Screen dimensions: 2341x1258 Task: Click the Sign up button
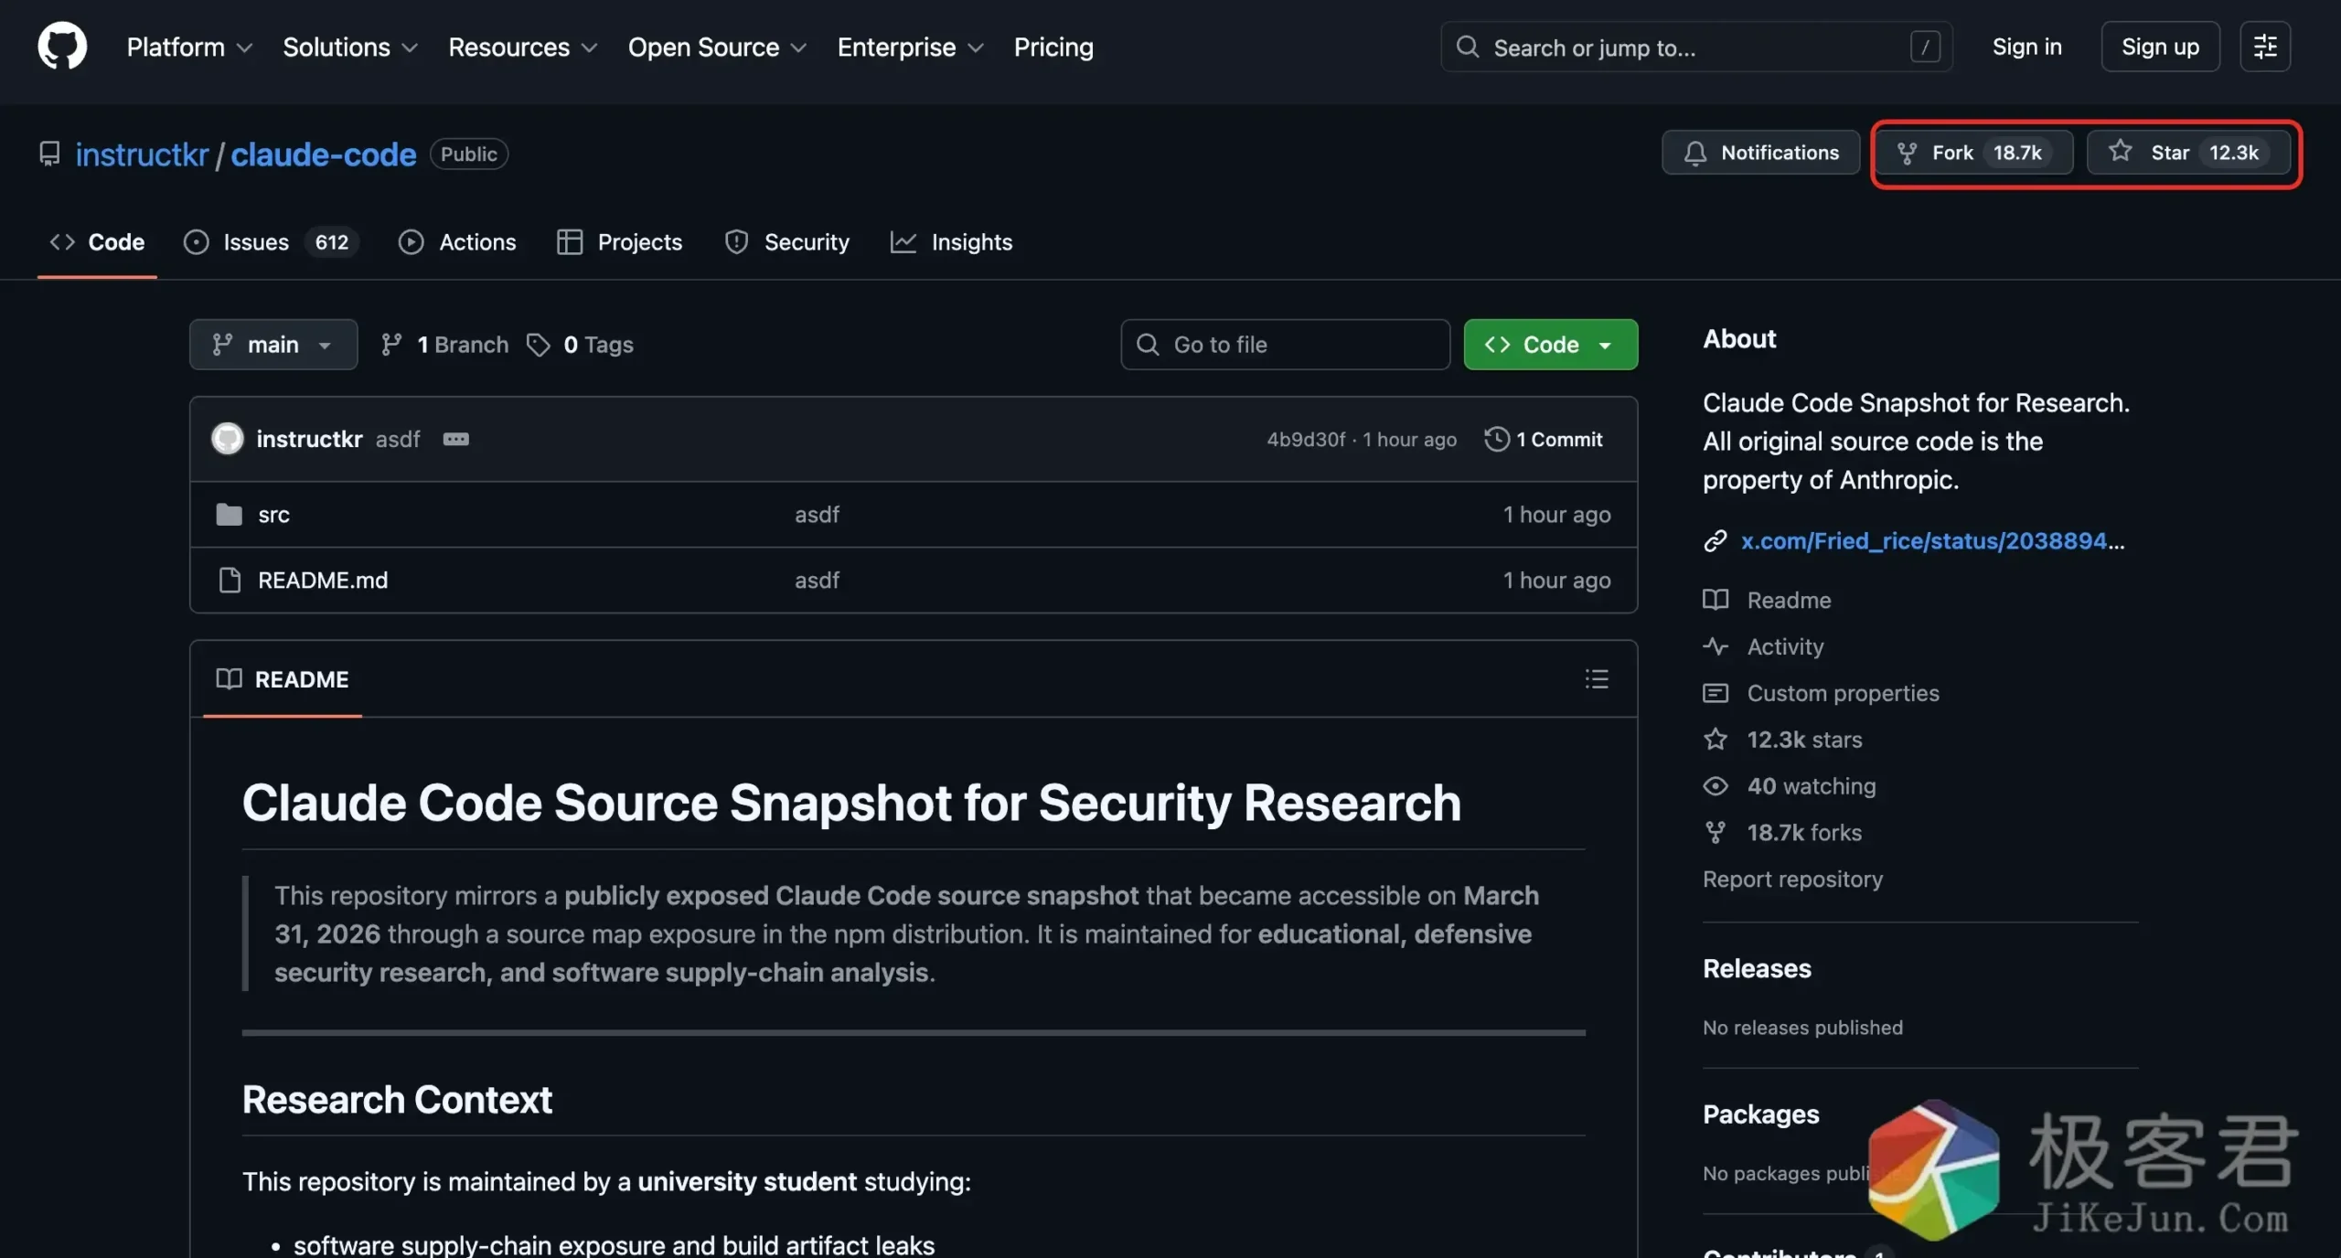tap(2159, 47)
